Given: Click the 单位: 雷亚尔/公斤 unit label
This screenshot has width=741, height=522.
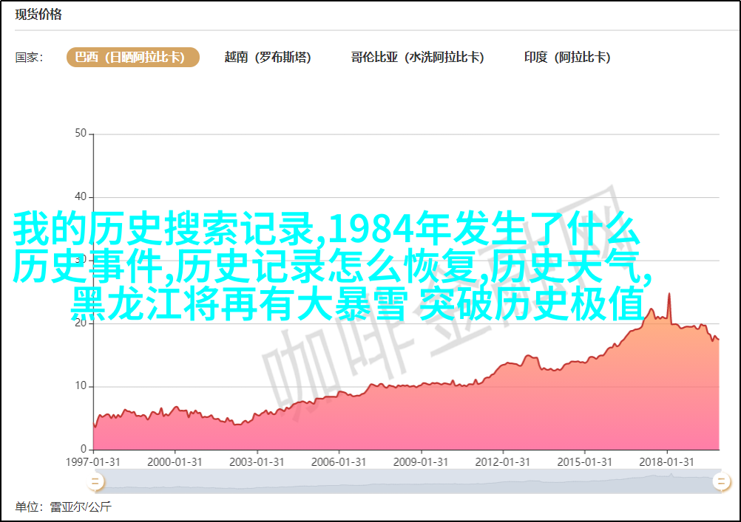Looking at the screenshot, I should (x=64, y=507).
